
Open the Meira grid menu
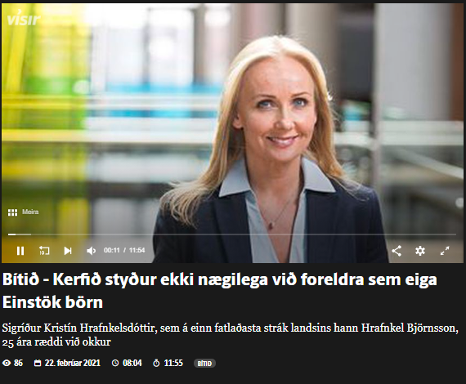pyautogui.click(x=12, y=212)
